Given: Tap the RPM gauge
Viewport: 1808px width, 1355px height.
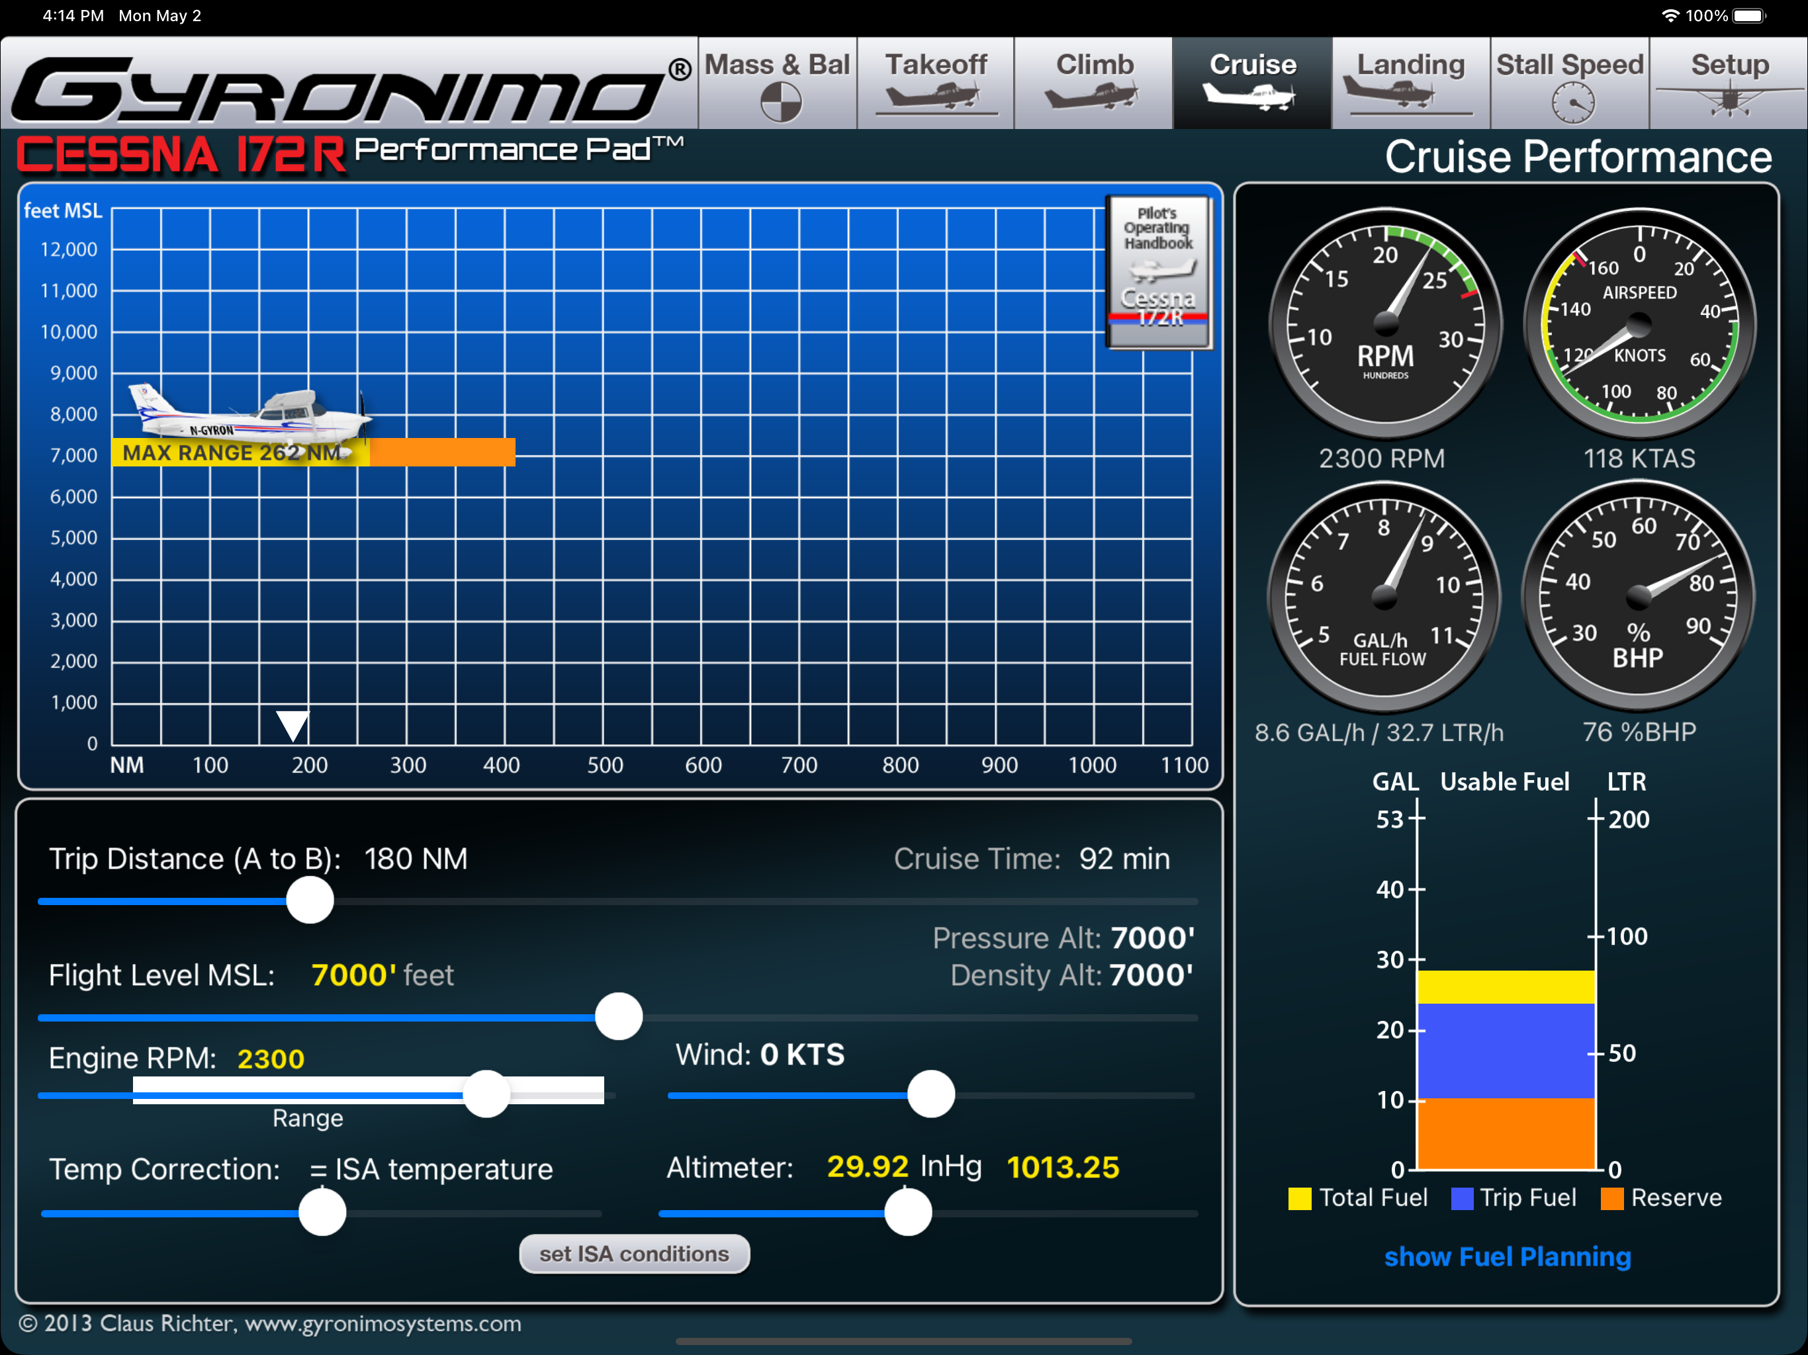Looking at the screenshot, I should (x=1385, y=324).
